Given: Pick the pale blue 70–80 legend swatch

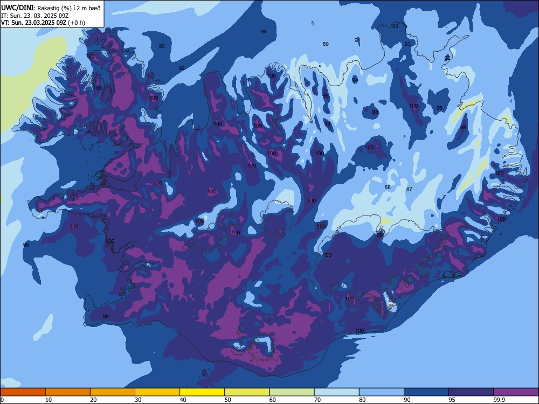Looking at the screenshot, I should 337,392.
